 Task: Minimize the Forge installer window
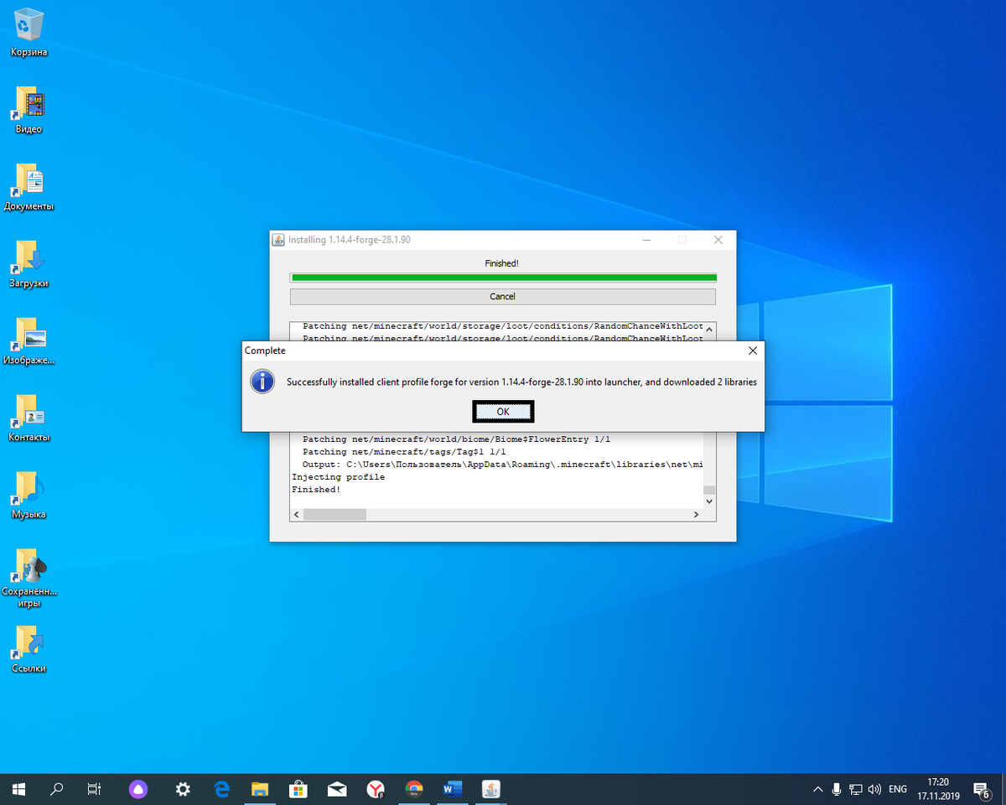point(646,240)
